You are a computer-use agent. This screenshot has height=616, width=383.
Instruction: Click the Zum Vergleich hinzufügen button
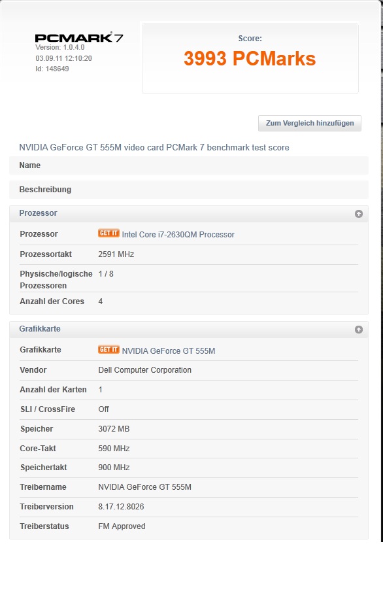(x=310, y=123)
